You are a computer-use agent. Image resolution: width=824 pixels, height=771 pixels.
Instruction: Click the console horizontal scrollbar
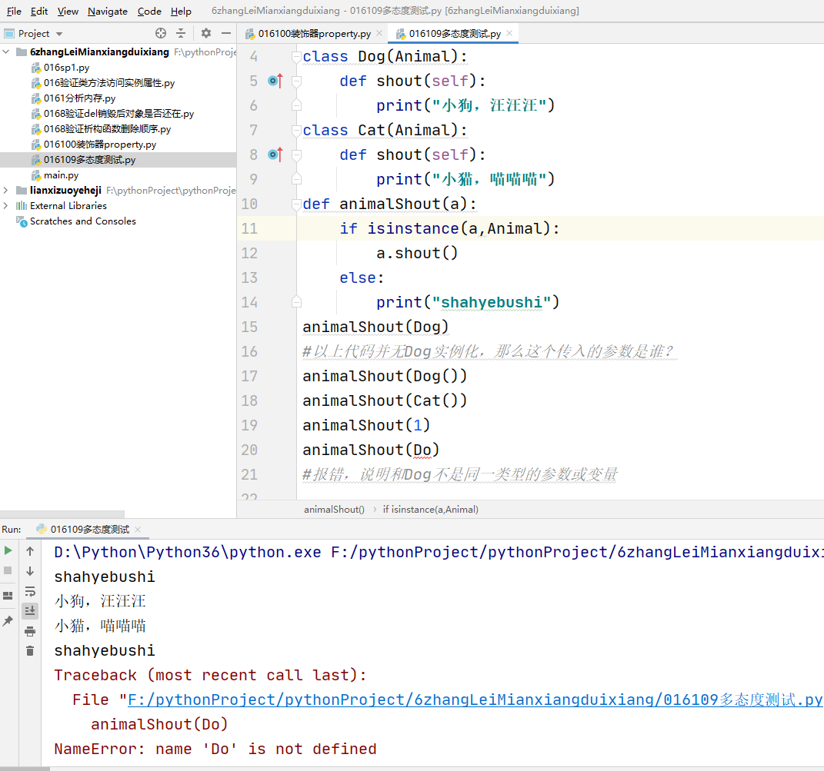tap(25, 769)
